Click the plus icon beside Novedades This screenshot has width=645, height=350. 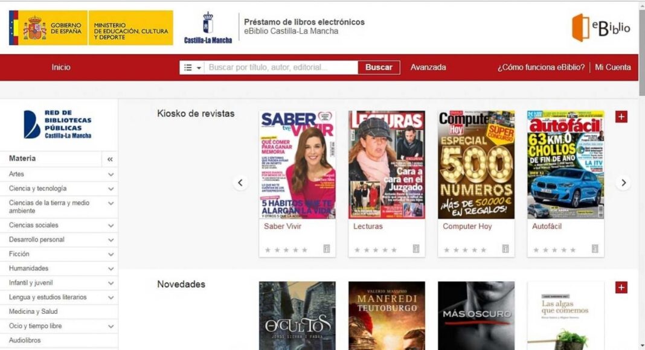[621, 288]
